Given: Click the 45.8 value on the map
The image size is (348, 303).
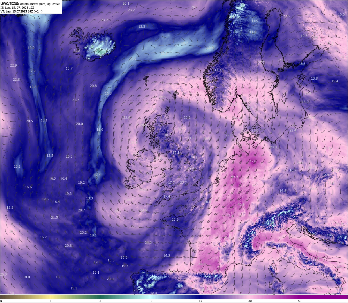Looking at the screenshot, I should click(x=241, y=204).
